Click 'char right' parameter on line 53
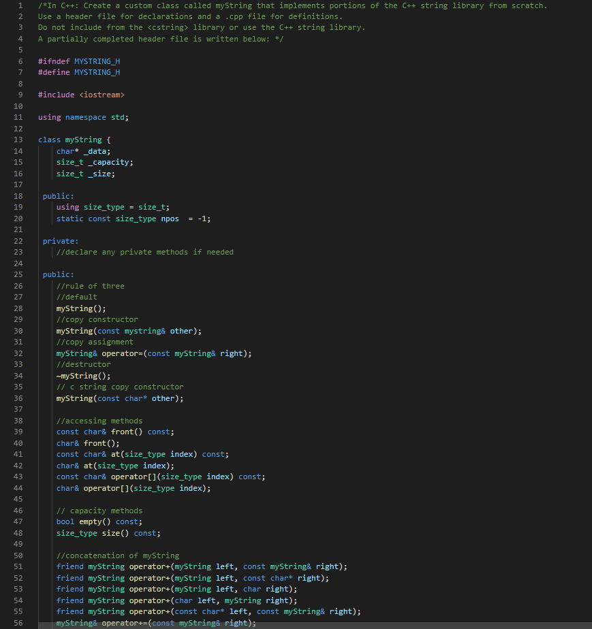This screenshot has height=629, width=592. click(x=265, y=589)
